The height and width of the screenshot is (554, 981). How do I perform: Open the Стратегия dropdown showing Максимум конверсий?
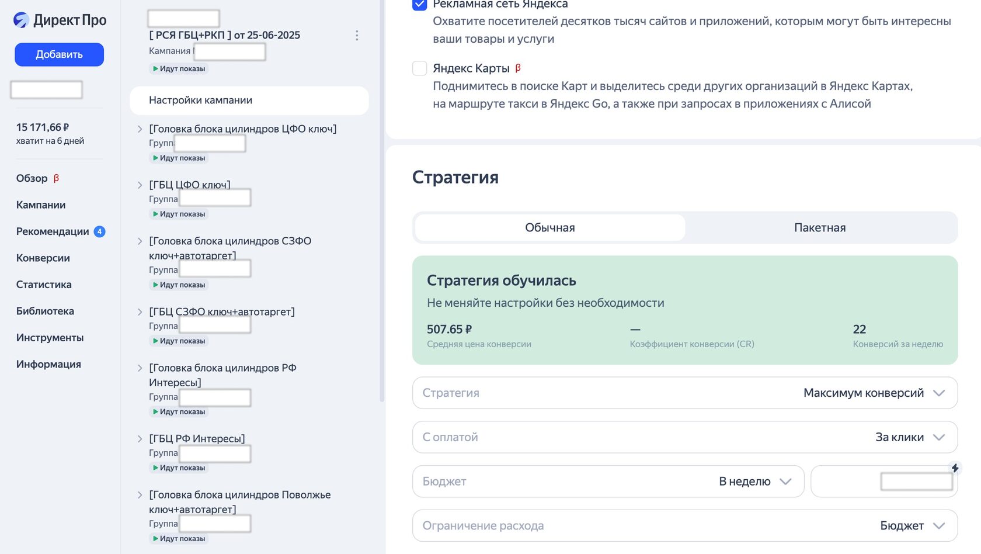685,393
